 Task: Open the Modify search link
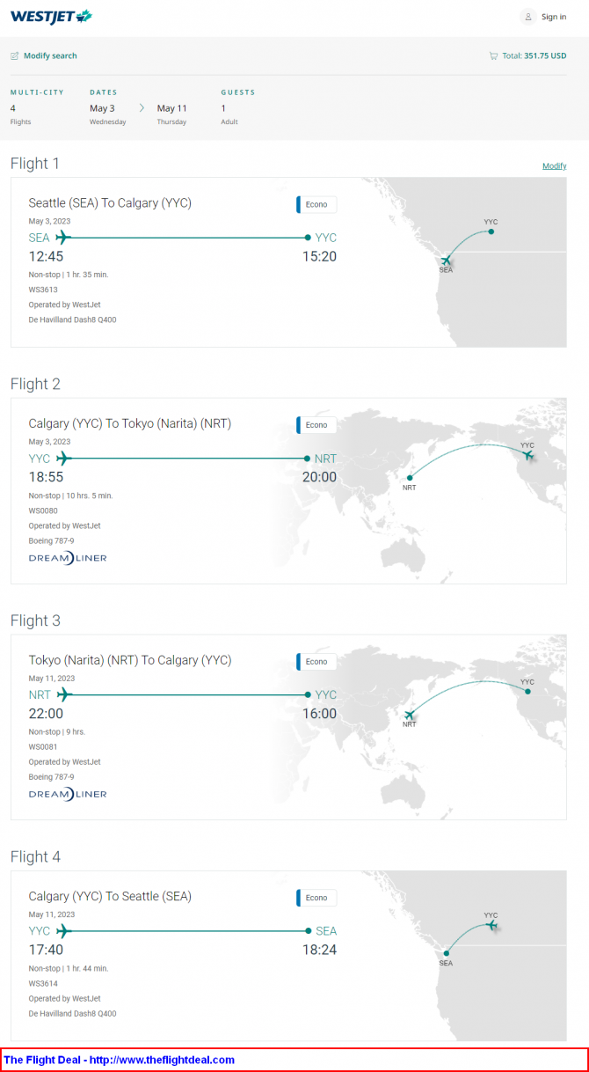(x=50, y=56)
